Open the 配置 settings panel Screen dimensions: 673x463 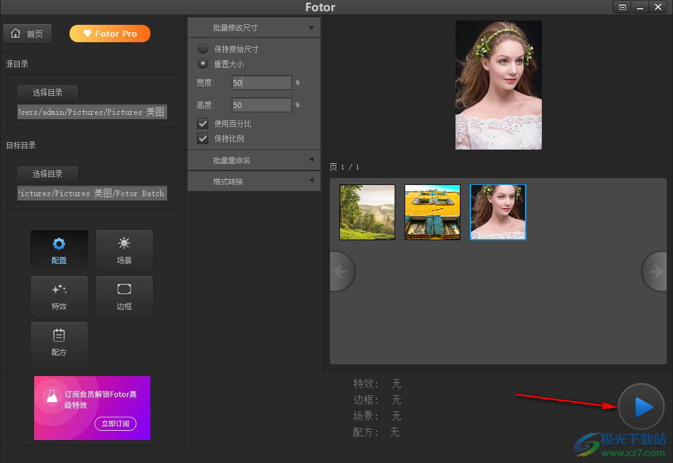[59, 250]
